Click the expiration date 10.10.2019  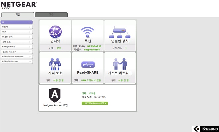100,97
